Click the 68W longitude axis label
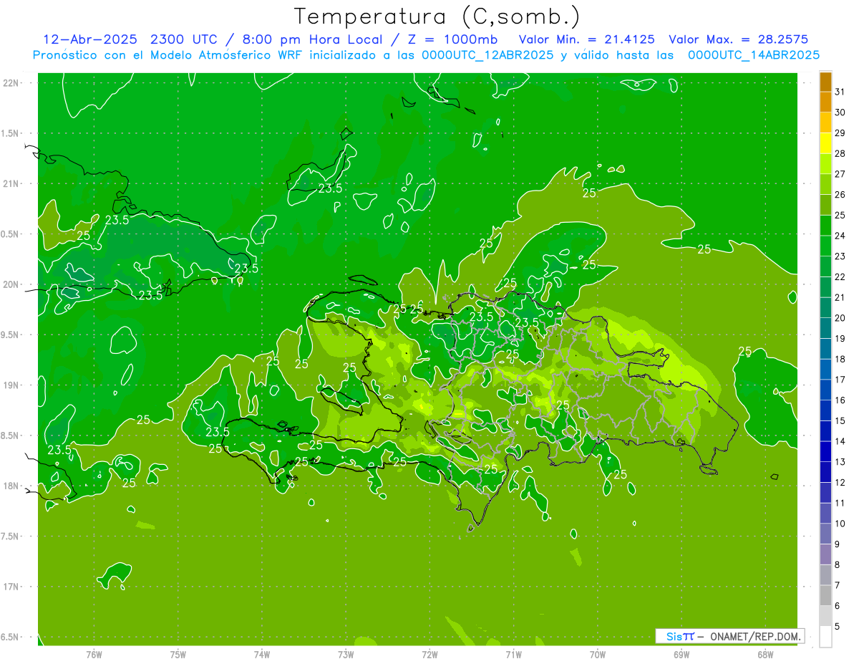Image resolution: width=859 pixels, height=664 pixels. [x=765, y=654]
